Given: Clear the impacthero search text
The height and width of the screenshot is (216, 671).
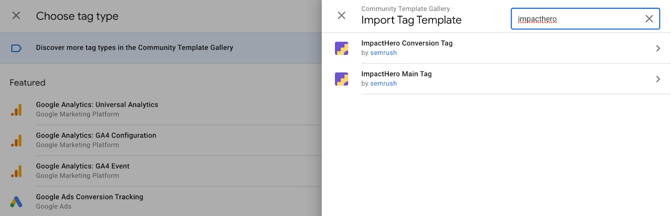Looking at the screenshot, I should click(x=649, y=19).
